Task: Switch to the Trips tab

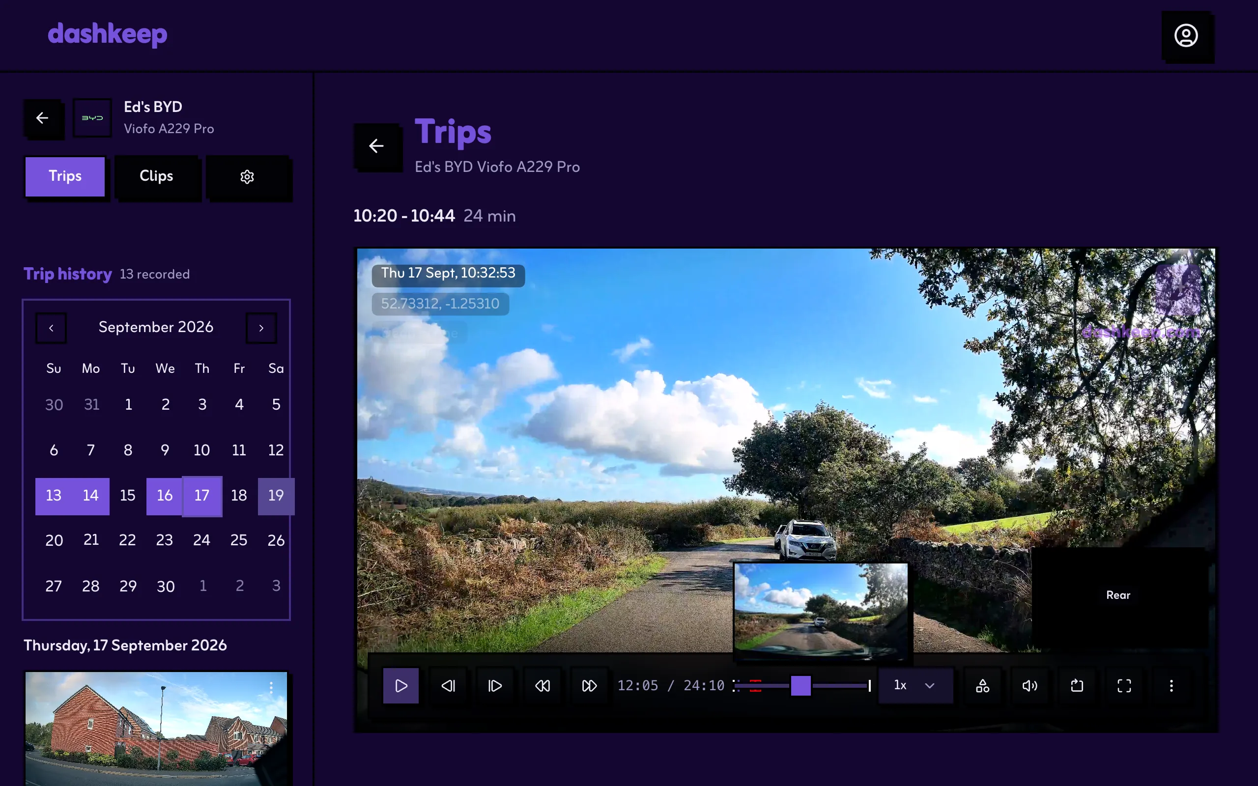Action: [65, 176]
